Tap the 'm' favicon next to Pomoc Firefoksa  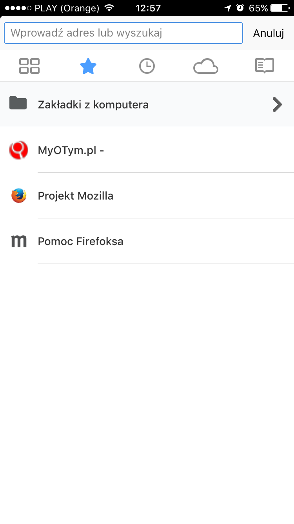pyautogui.click(x=18, y=241)
